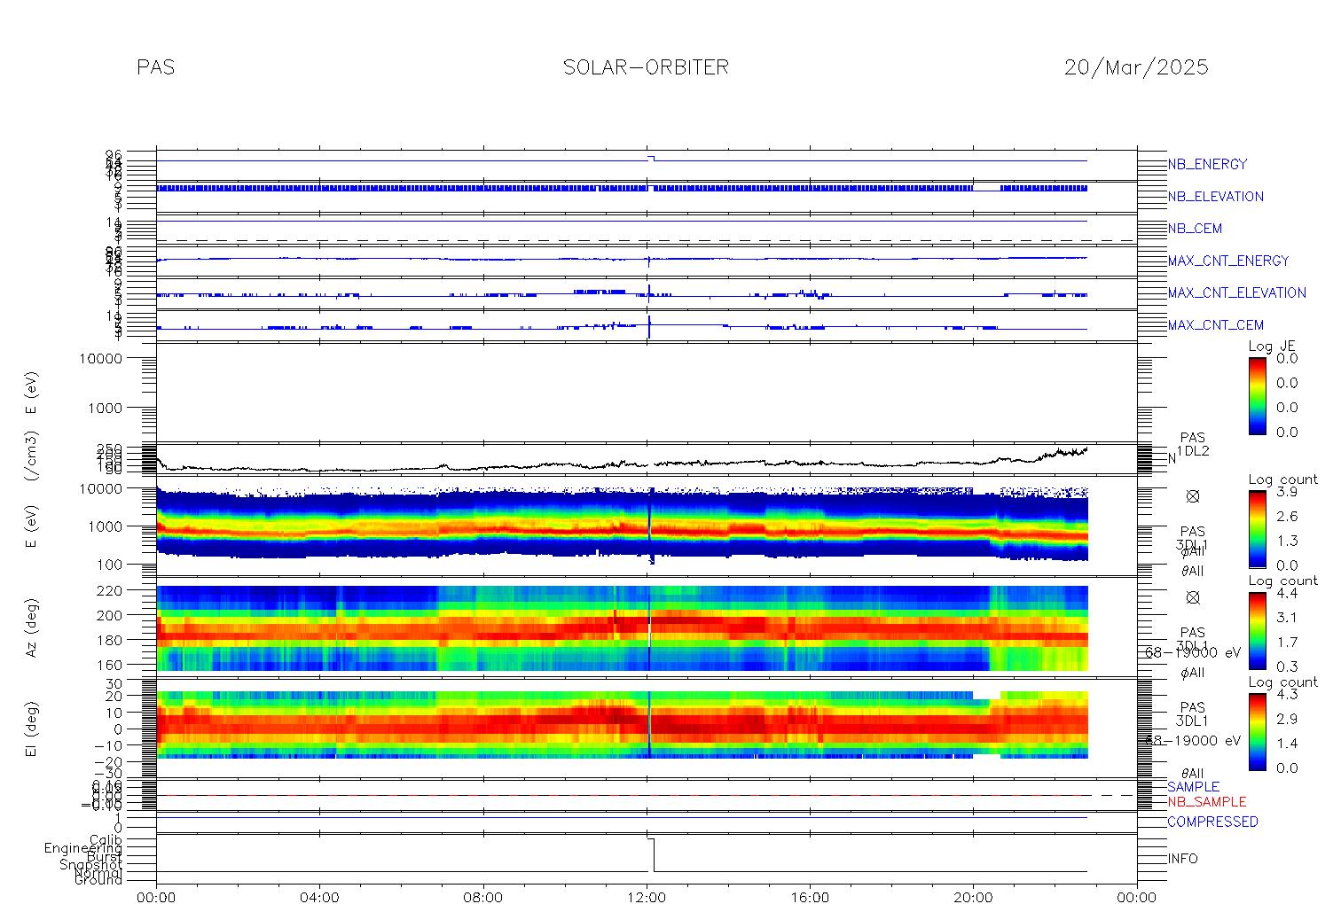Click the density line plot curve
This screenshot has width=1341, height=904.
(x=621, y=463)
